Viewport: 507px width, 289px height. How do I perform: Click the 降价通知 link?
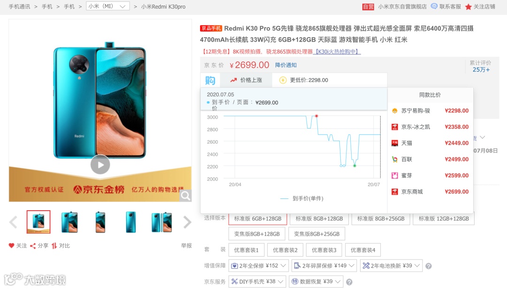click(286, 65)
